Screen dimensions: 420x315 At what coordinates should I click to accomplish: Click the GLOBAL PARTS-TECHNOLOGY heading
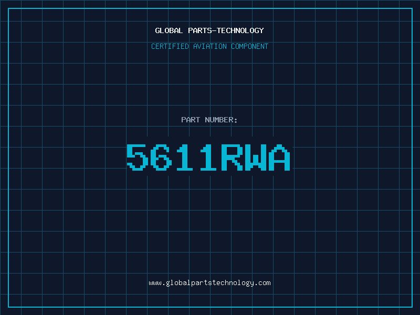(209, 30)
